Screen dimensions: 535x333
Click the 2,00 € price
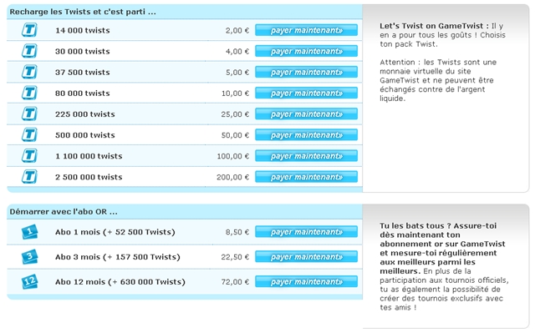[237, 30]
